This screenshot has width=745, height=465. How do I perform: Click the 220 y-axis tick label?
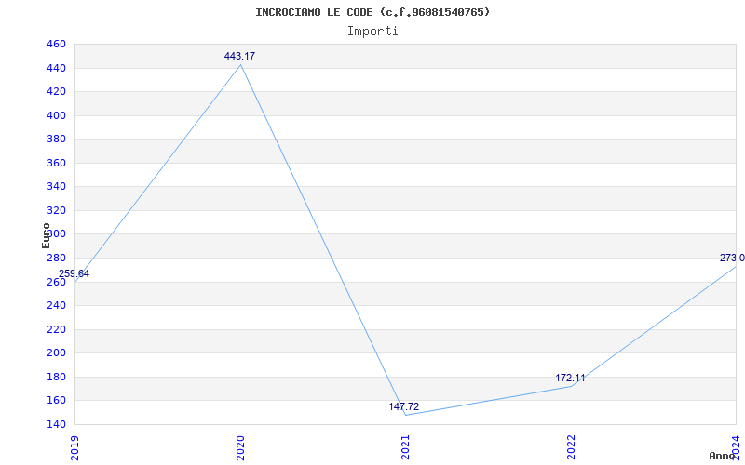coord(56,329)
